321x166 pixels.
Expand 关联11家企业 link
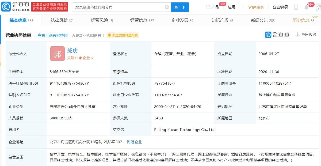80,58
